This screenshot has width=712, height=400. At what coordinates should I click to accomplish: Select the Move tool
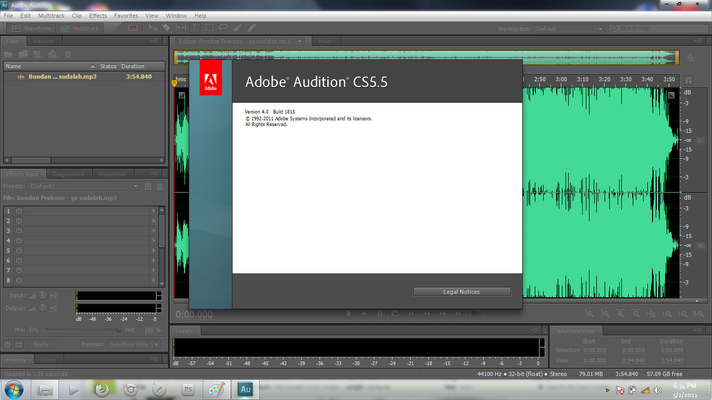point(153,28)
